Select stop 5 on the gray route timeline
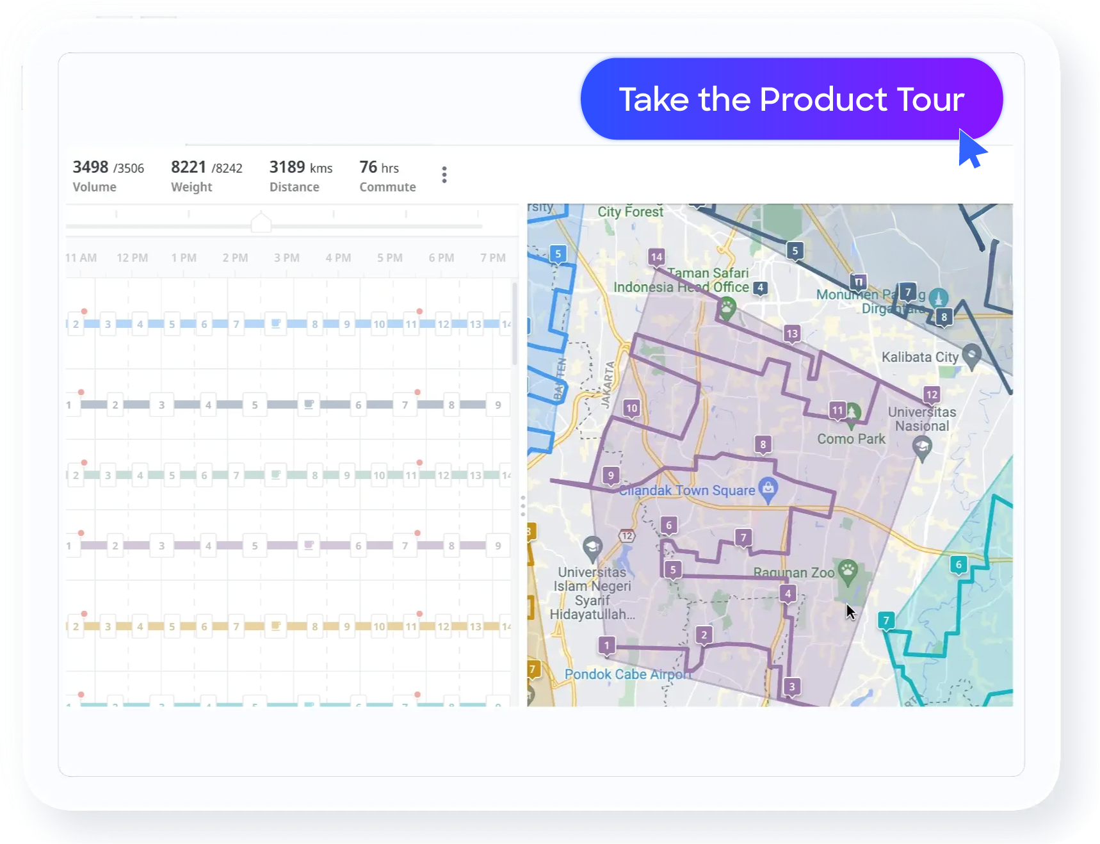The image size is (1100, 844). pos(254,404)
